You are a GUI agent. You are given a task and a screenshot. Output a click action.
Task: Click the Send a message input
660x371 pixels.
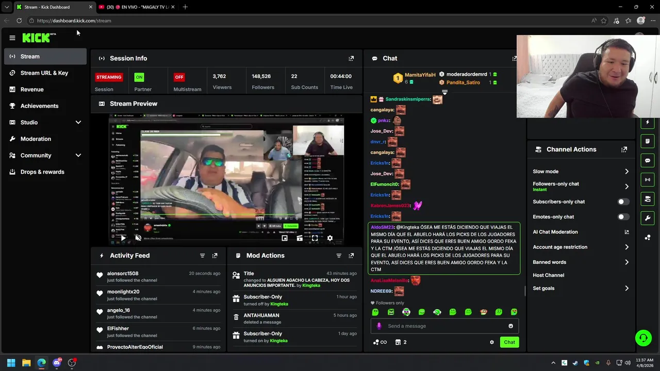[x=444, y=326]
